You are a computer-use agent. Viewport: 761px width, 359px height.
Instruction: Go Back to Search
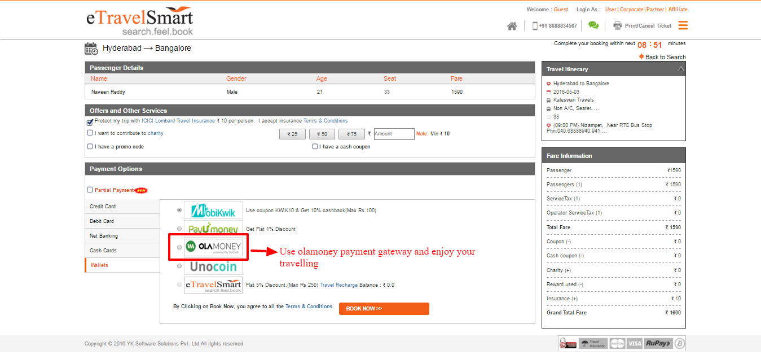coord(666,57)
